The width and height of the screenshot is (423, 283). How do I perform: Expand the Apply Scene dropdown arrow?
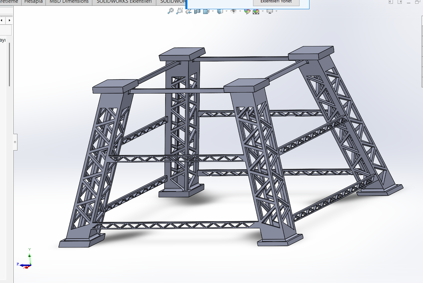(x=263, y=11)
